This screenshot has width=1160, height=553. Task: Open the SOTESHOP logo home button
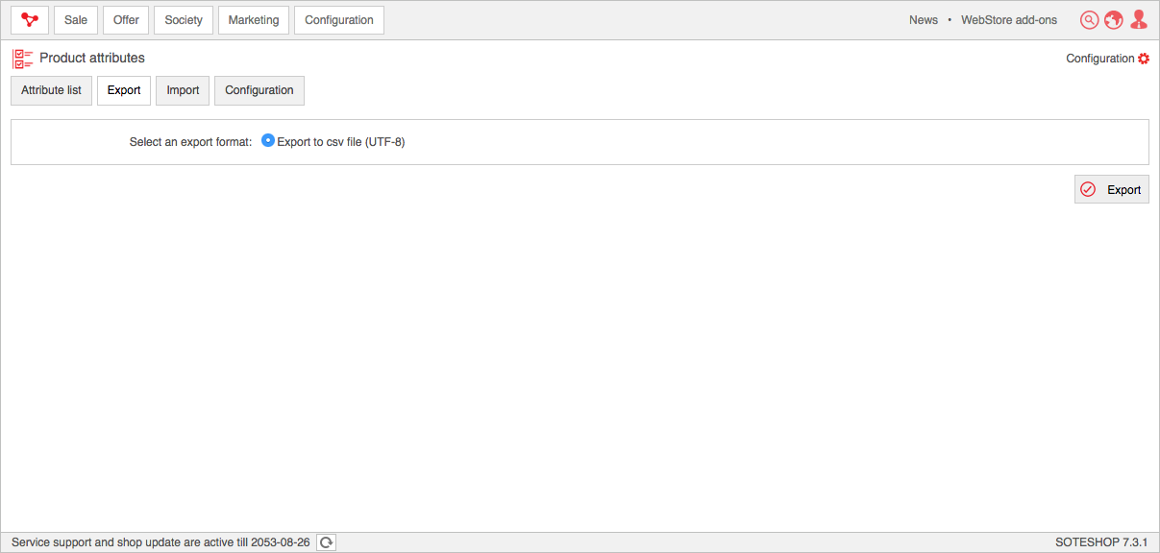tap(30, 20)
